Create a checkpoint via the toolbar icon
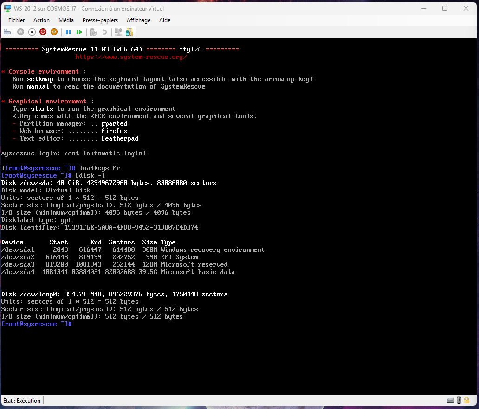 pyautogui.click(x=93, y=32)
